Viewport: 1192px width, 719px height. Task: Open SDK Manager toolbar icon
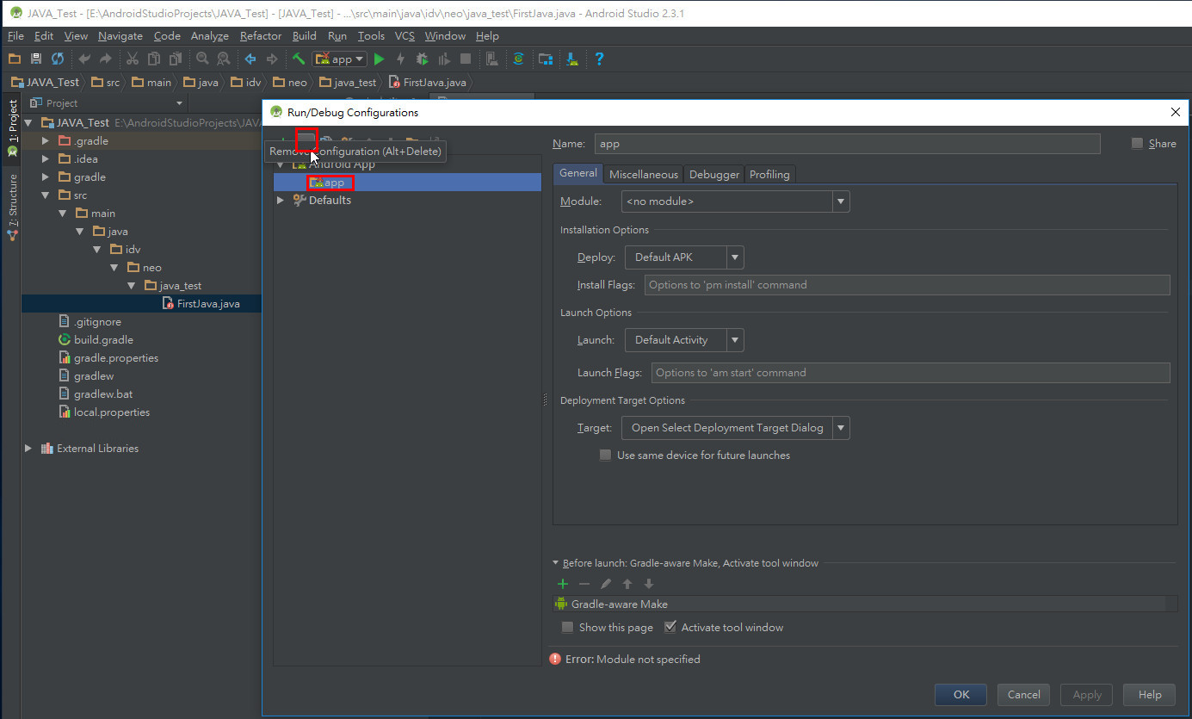point(572,59)
